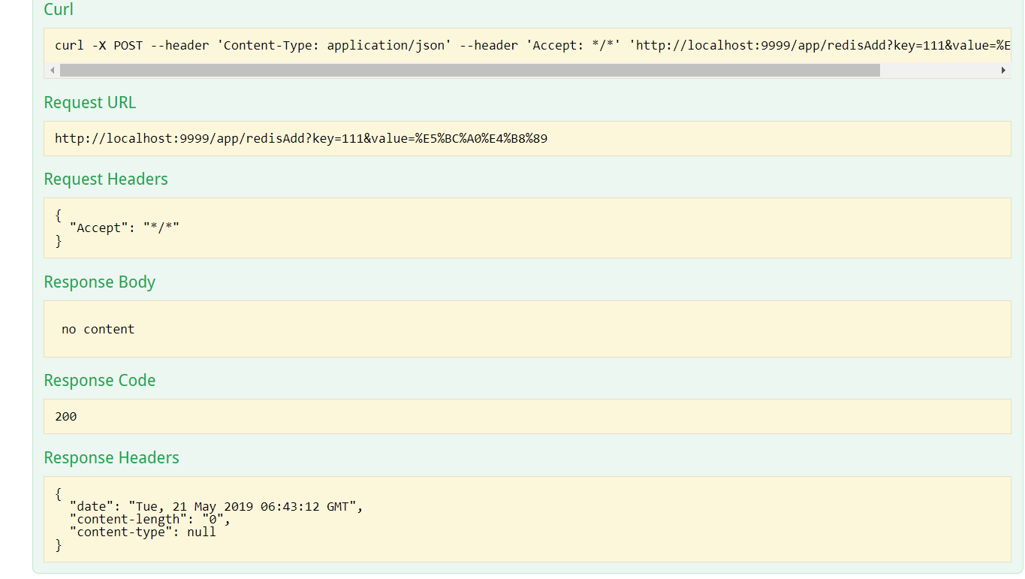Click the "content-length" response header line
Viewport: 1025px width, 579px height.
[x=150, y=520]
